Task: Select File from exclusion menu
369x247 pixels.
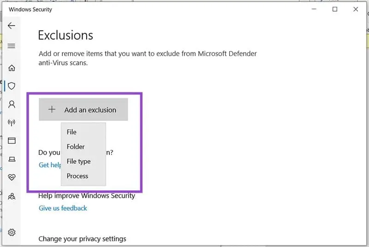Action: (x=71, y=132)
